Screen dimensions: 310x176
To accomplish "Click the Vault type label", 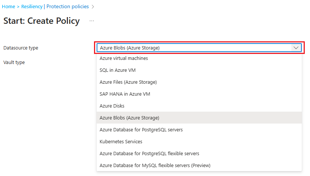I will pyautogui.click(x=14, y=63).
